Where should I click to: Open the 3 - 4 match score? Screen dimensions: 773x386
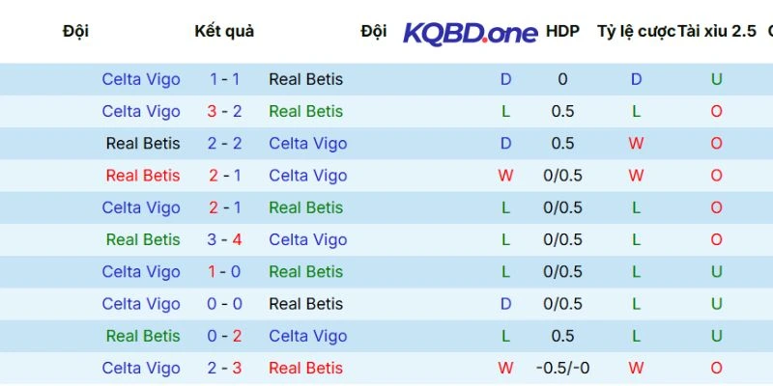(224, 239)
